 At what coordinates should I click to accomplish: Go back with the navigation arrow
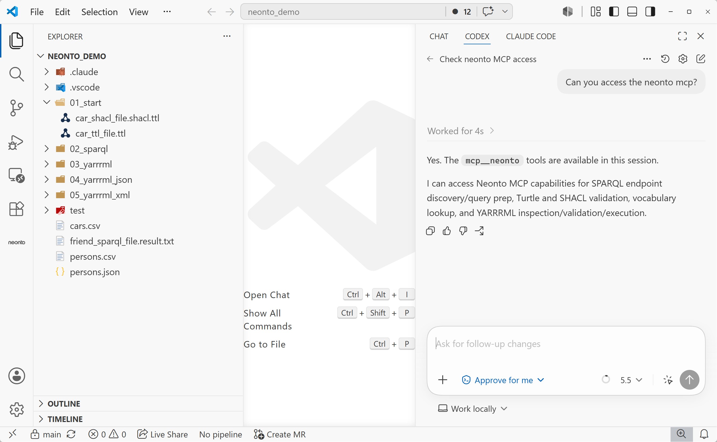pyautogui.click(x=211, y=12)
